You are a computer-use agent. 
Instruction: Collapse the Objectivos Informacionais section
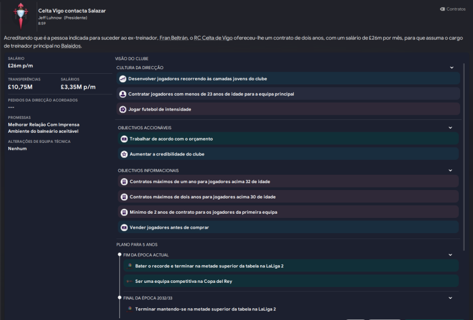451,171
